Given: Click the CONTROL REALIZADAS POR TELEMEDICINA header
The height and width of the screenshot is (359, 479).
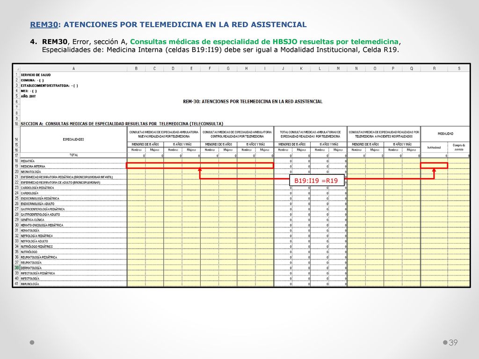Looking at the screenshot, I should click(237, 134).
